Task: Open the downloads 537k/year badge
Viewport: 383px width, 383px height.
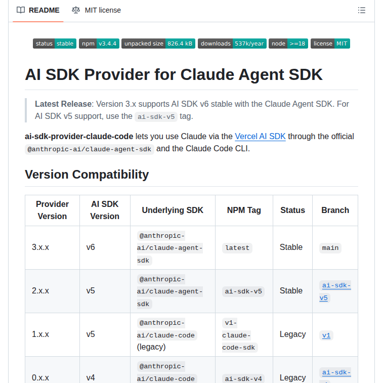Action: tap(232, 44)
